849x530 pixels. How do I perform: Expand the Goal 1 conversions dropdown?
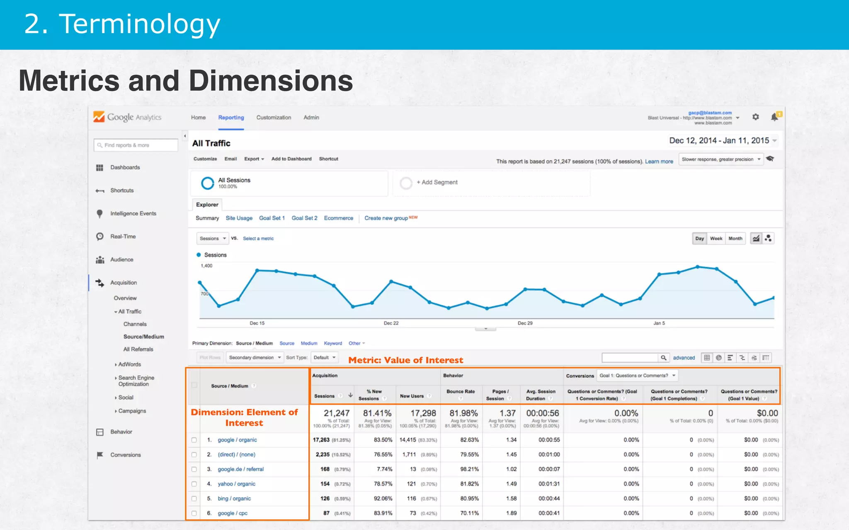(x=637, y=376)
